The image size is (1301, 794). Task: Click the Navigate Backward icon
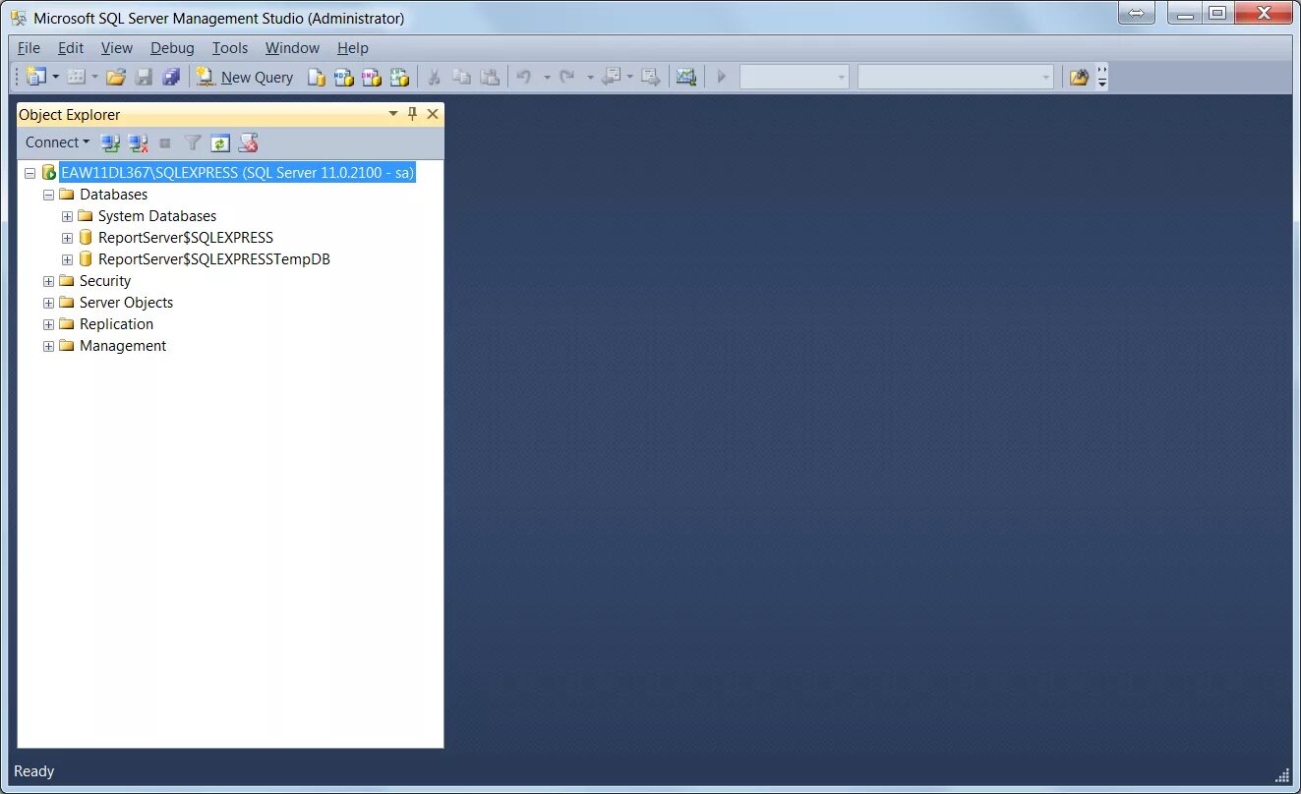click(x=612, y=77)
